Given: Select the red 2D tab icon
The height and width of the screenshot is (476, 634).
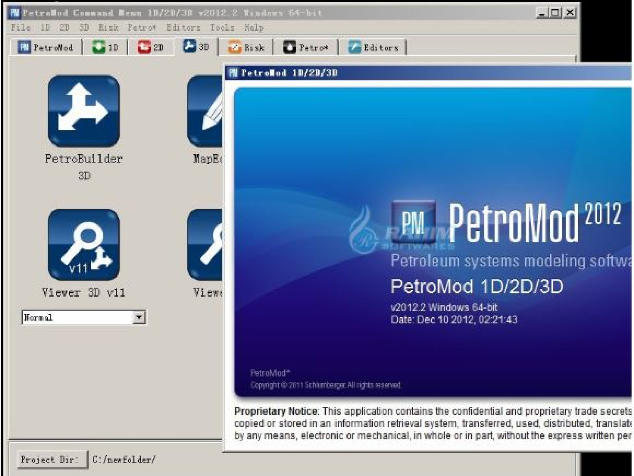Looking at the screenshot, I should [144, 46].
